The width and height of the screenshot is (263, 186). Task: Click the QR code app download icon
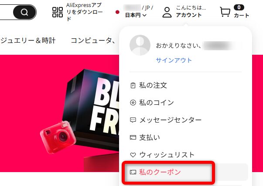point(58,12)
